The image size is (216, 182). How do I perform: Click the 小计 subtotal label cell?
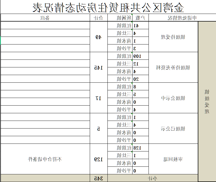tap(153, 178)
